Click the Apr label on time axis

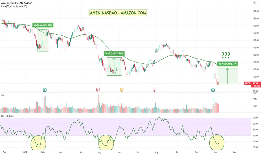pyautogui.click(x=81, y=152)
